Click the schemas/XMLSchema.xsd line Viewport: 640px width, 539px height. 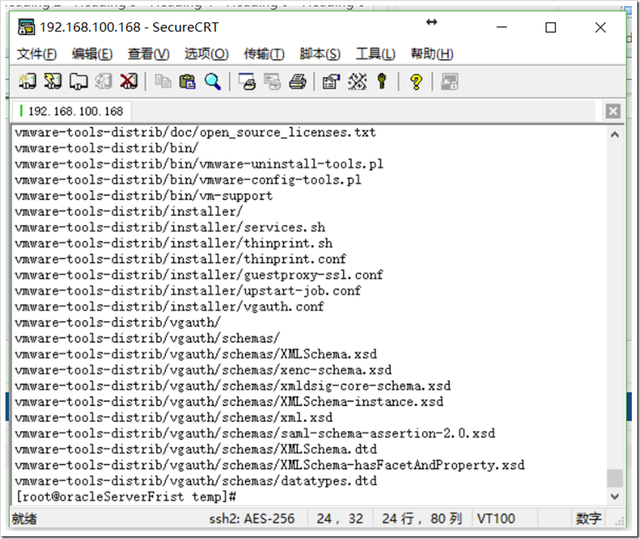pyautogui.click(x=196, y=354)
